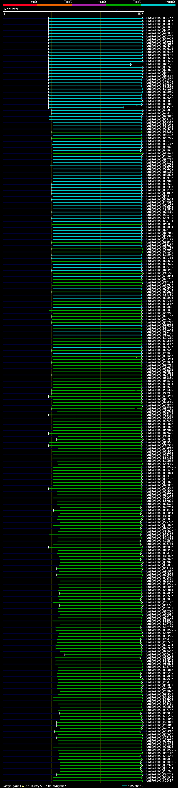Viewport: 178px width, 788px height.
Task: Select hit label UniRef100_A9RMD3
Action: pyautogui.click(x=159, y=110)
